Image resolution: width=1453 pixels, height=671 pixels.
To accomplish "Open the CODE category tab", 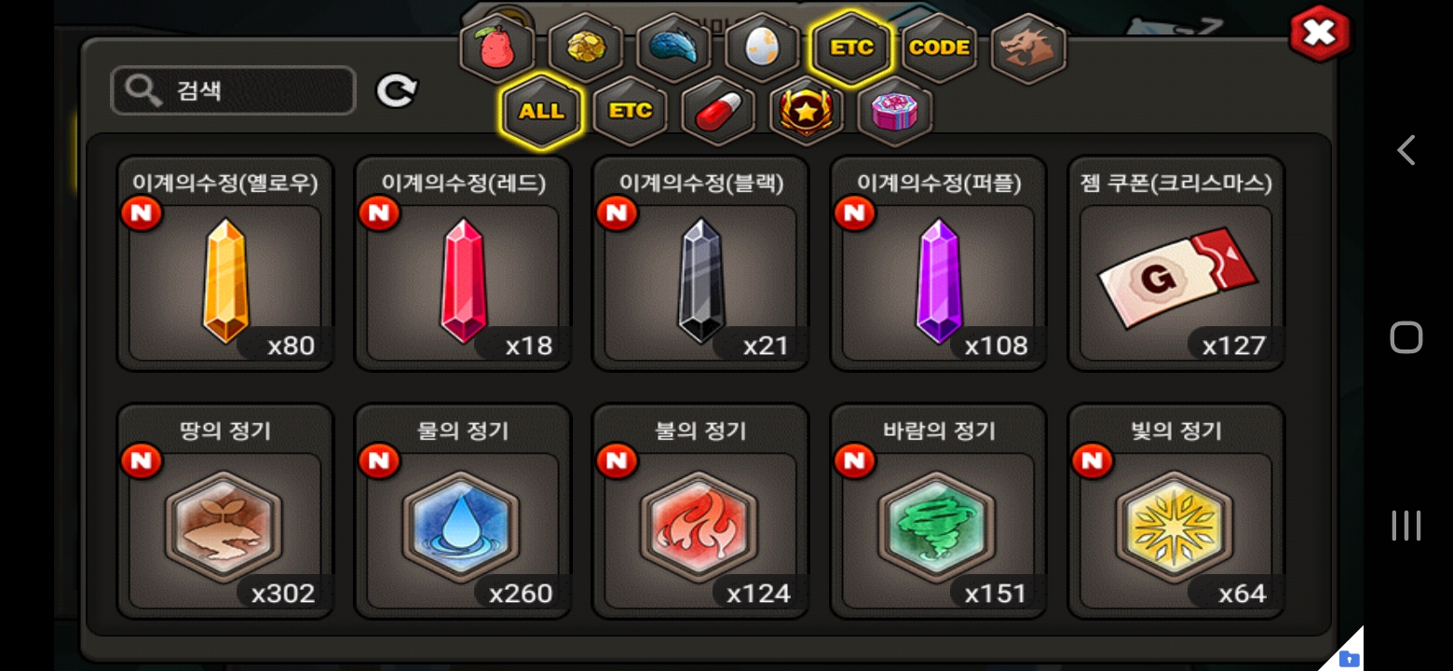I will pos(939,48).
